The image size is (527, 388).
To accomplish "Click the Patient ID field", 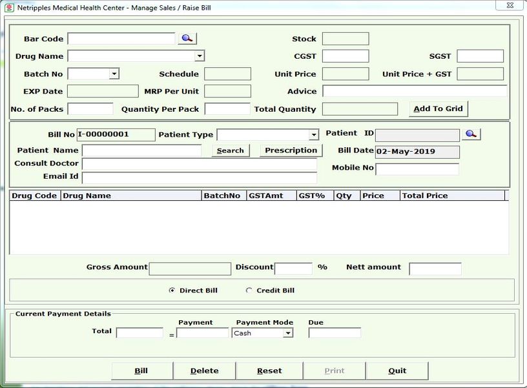I will pos(417,136).
